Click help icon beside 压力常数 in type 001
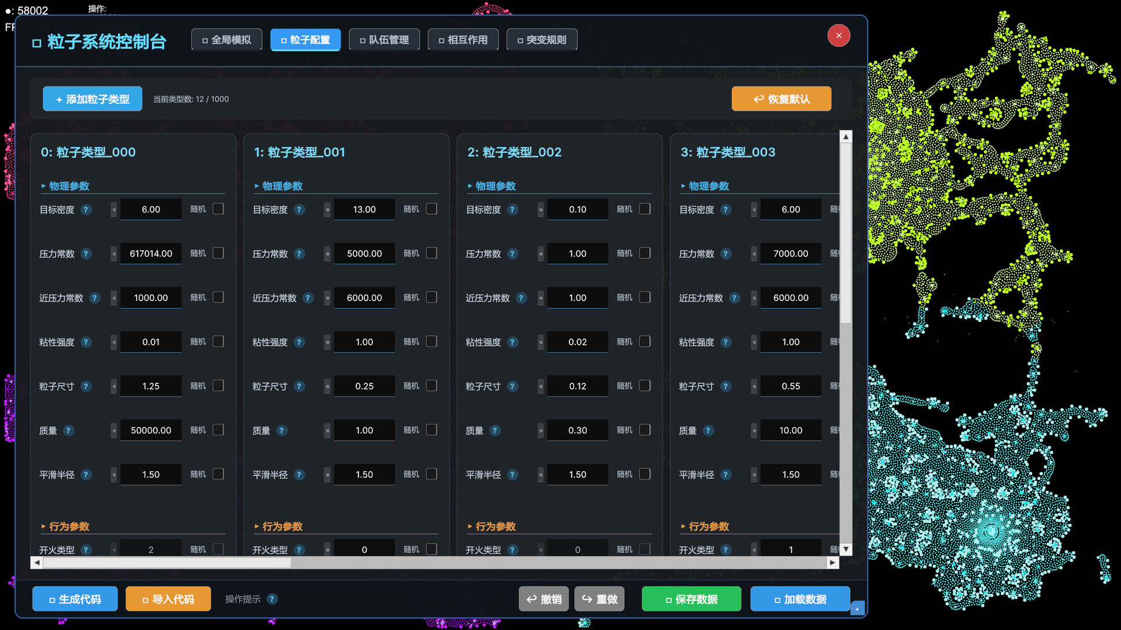This screenshot has width=1121, height=630. tap(300, 254)
